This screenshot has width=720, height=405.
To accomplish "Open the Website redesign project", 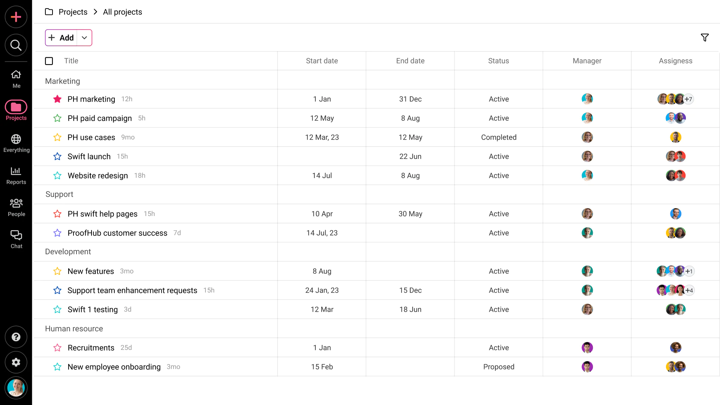I will 97,175.
